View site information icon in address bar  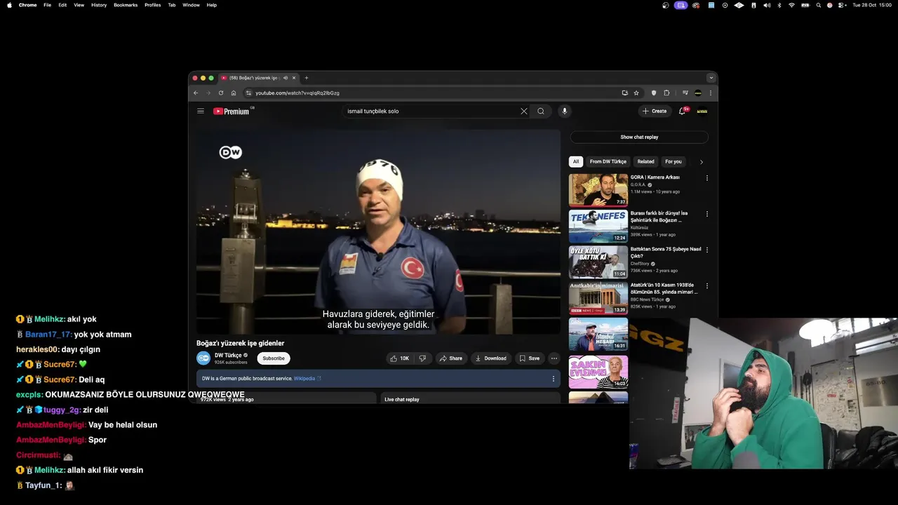[x=248, y=93]
